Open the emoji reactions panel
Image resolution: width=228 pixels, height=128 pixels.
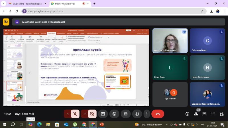coord(114,114)
